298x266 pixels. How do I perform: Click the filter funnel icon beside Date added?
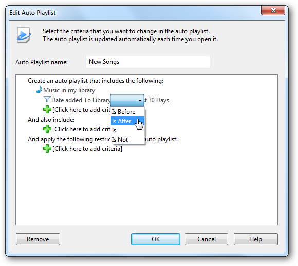coord(47,100)
